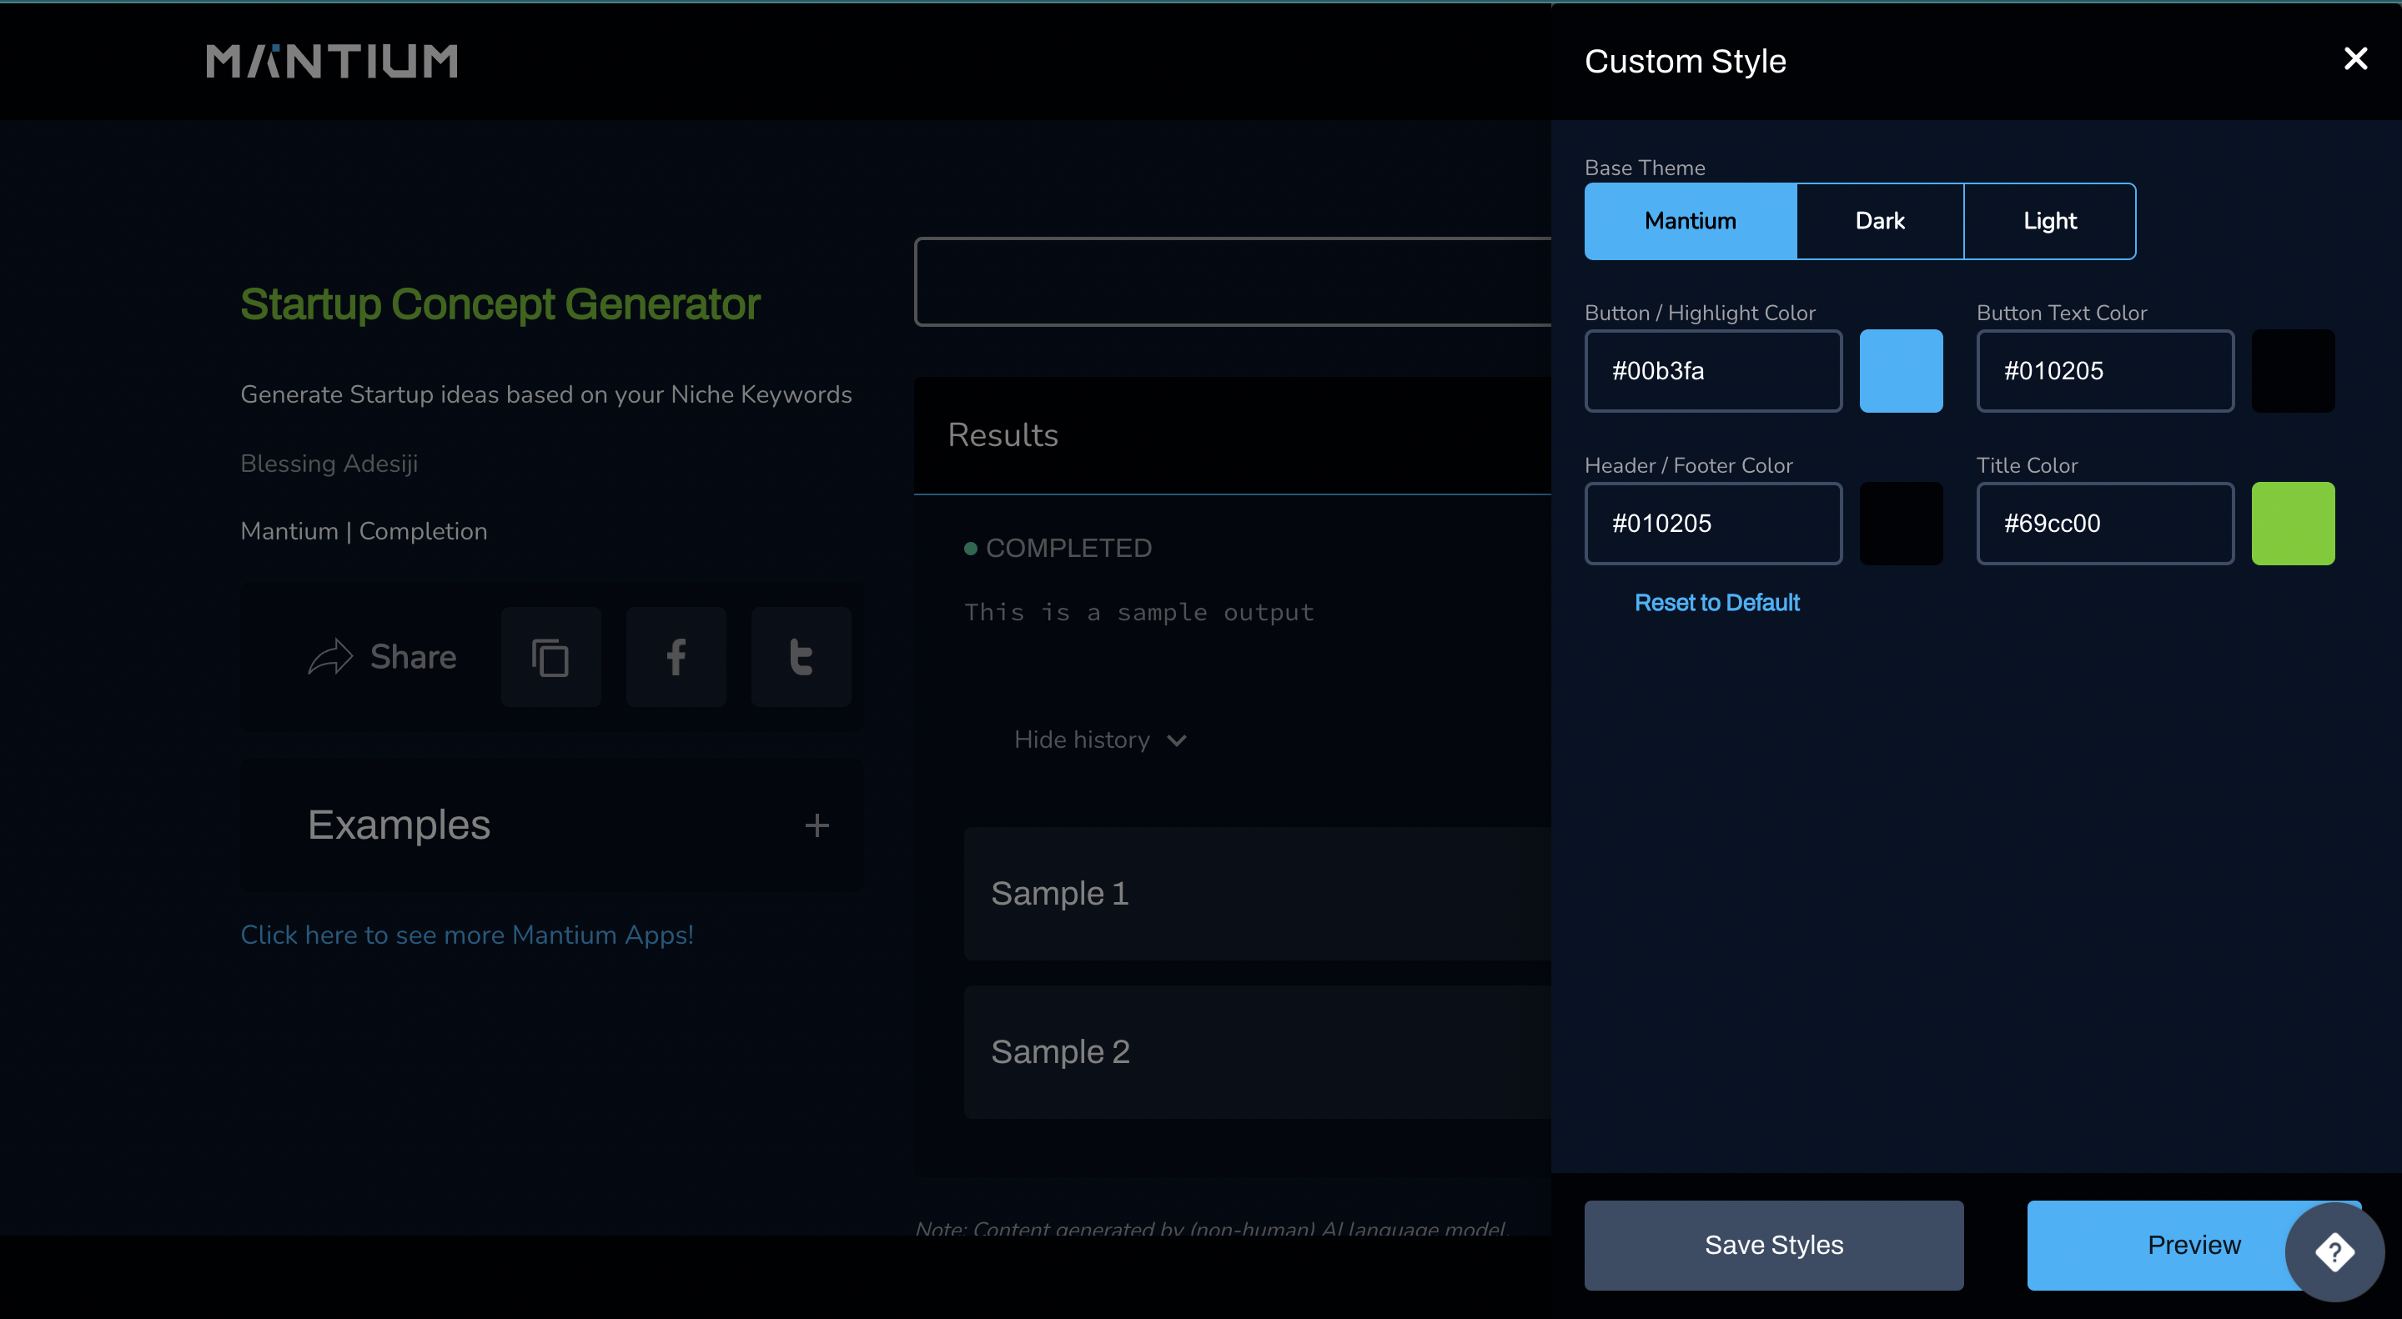Screen dimensions: 2402x1319
Task: Close the Custom Style panel
Action: (2355, 58)
